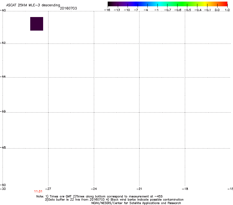
Task: Click the -10 color scale label
Action: point(127,10)
